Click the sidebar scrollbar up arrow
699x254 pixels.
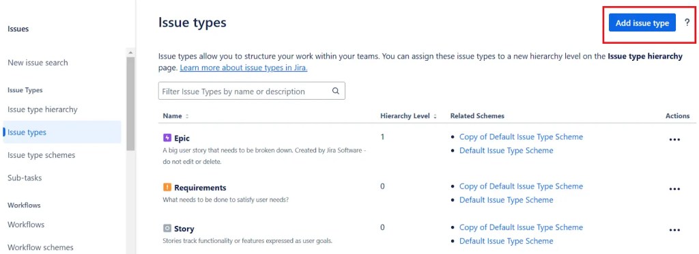pyautogui.click(x=130, y=52)
